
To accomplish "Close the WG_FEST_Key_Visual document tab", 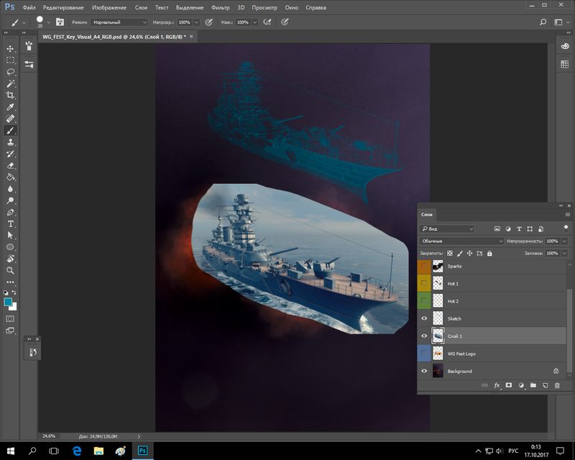I will coord(191,37).
